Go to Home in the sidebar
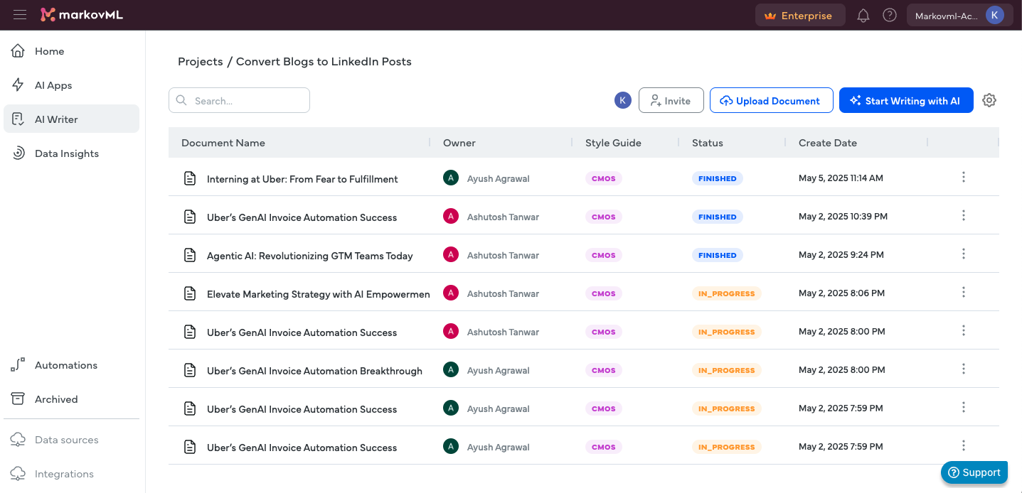1022x493 pixels. pyautogui.click(x=71, y=51)
